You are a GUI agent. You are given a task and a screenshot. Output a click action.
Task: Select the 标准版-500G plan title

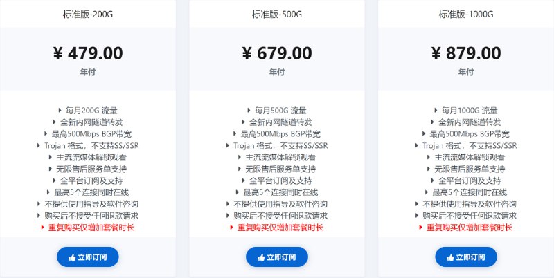click(x=277, y=15)
